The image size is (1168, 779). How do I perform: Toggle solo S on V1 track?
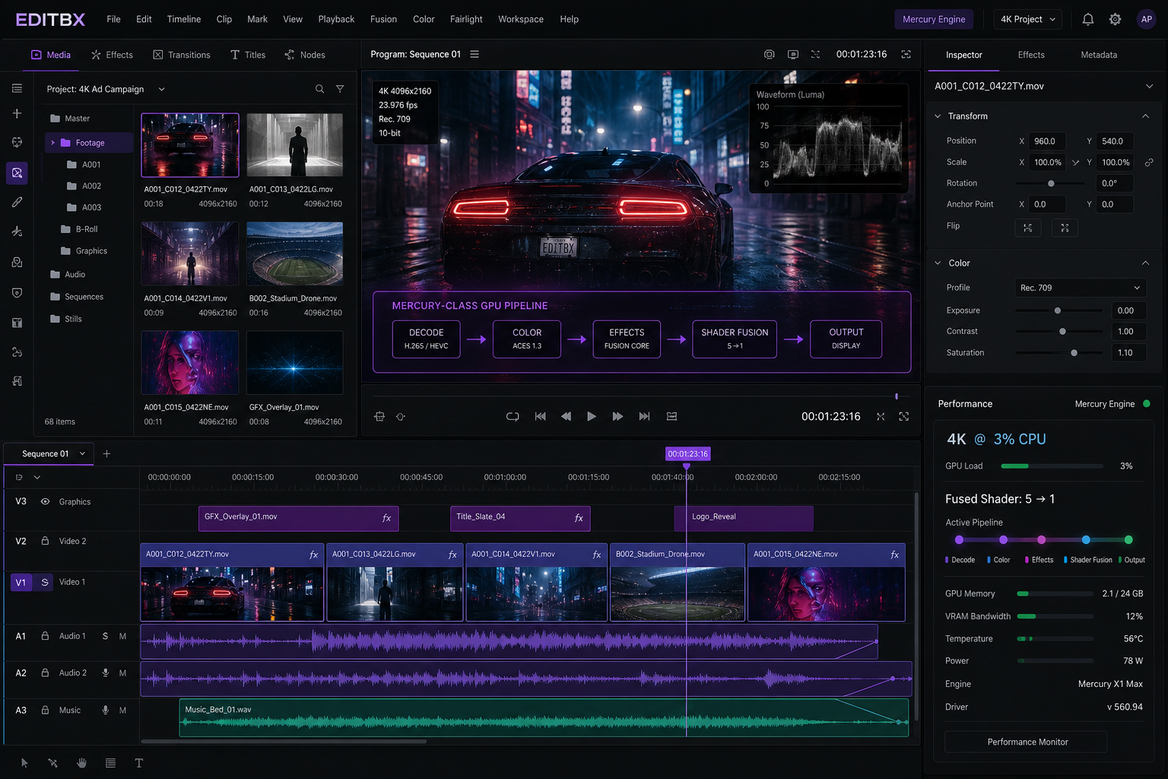(45, 582)
